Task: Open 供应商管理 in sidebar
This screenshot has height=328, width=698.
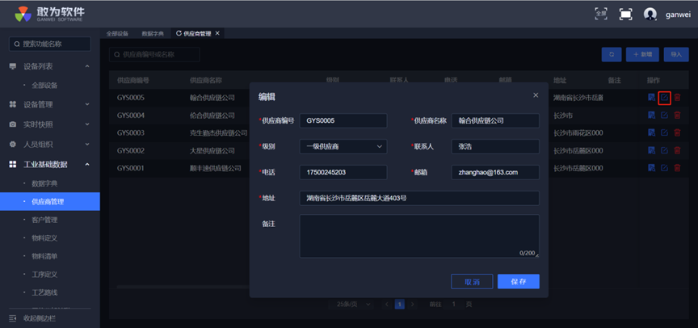Action: 50,202
